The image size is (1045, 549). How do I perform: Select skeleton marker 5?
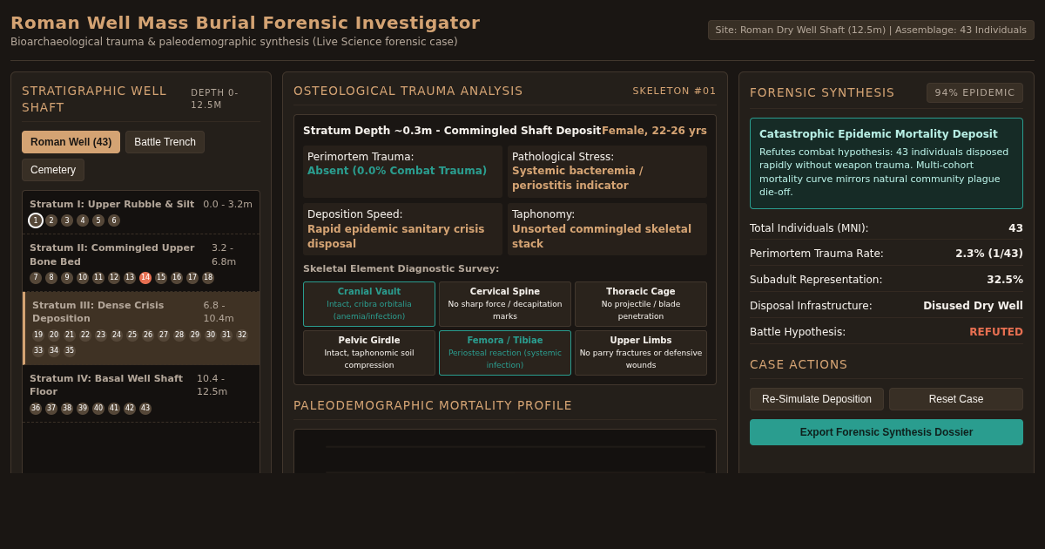click(98, 220)
